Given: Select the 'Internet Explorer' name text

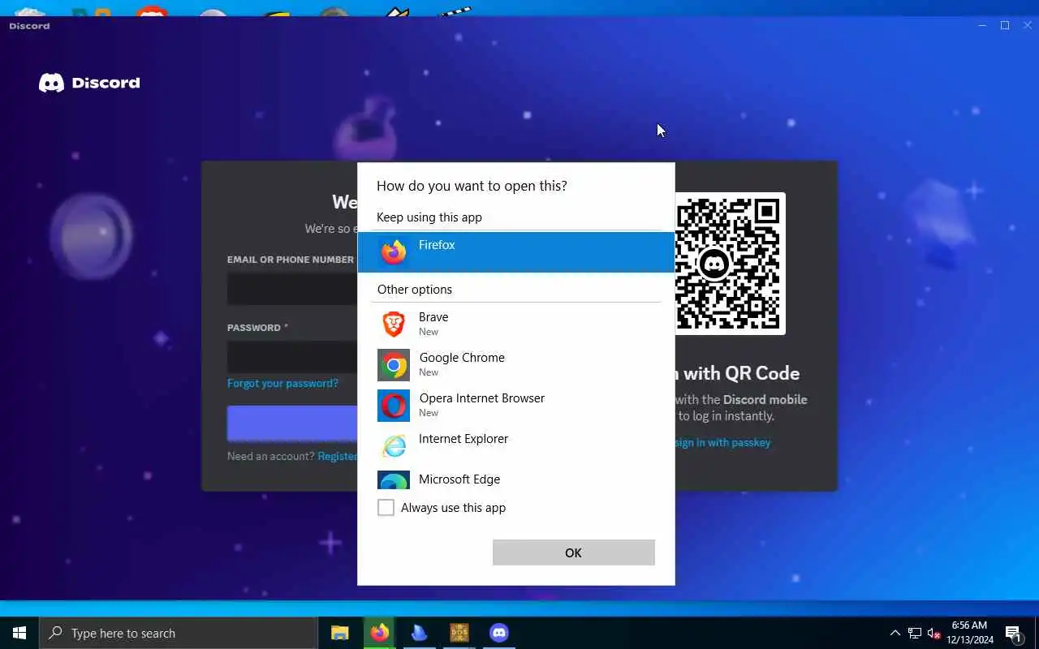Looking at the screenshot, I should pyautogui.click(x=463, y=438).
